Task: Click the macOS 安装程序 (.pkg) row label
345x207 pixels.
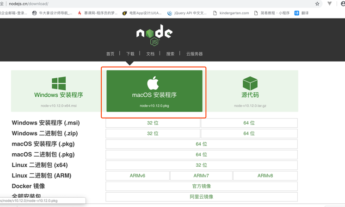Action: (43, 144)
